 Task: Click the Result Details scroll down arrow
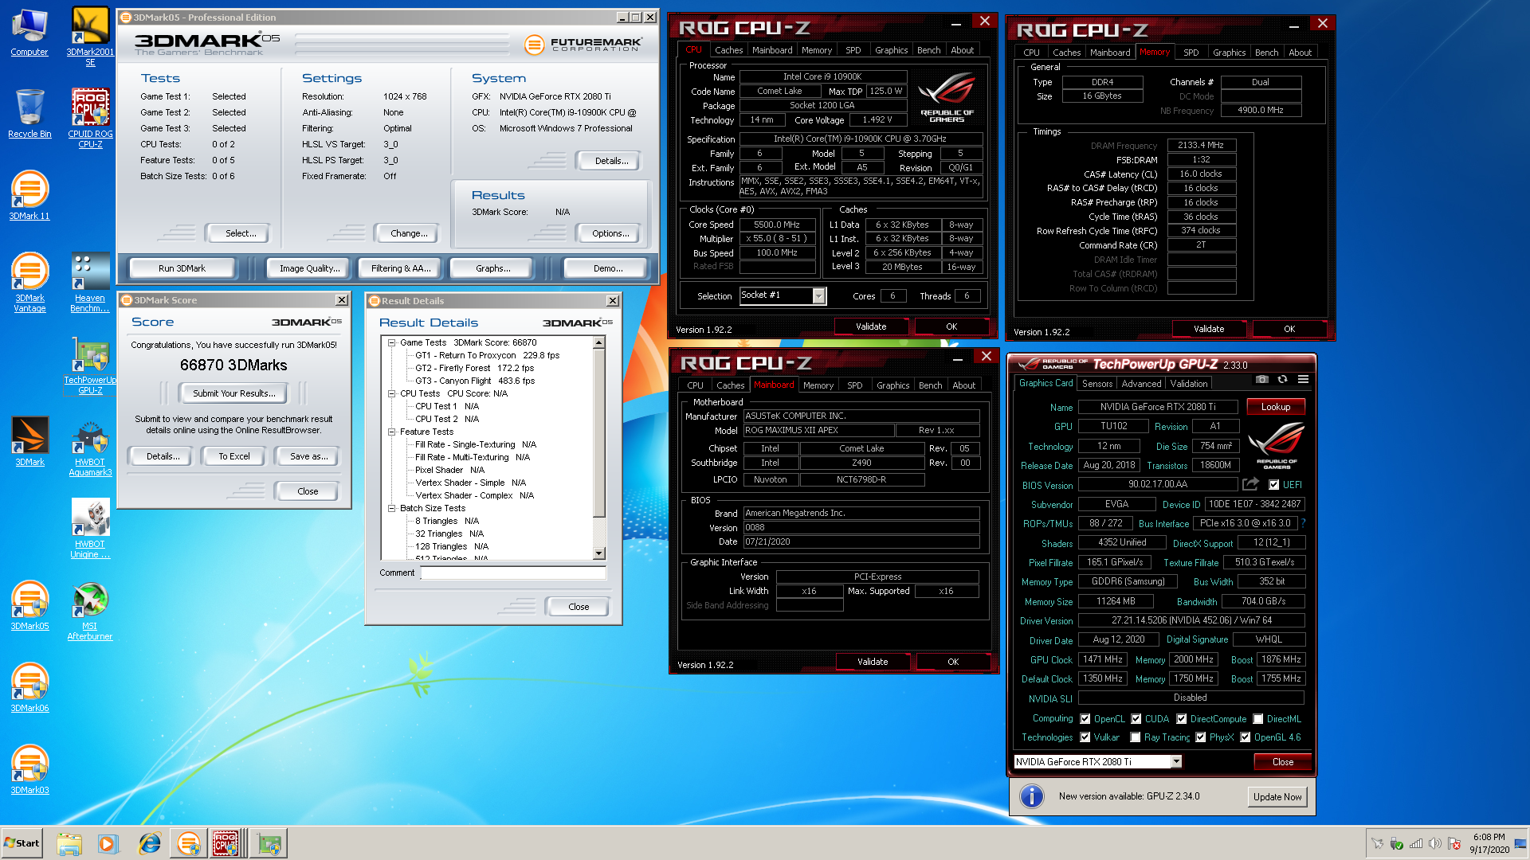pos(599,553)
